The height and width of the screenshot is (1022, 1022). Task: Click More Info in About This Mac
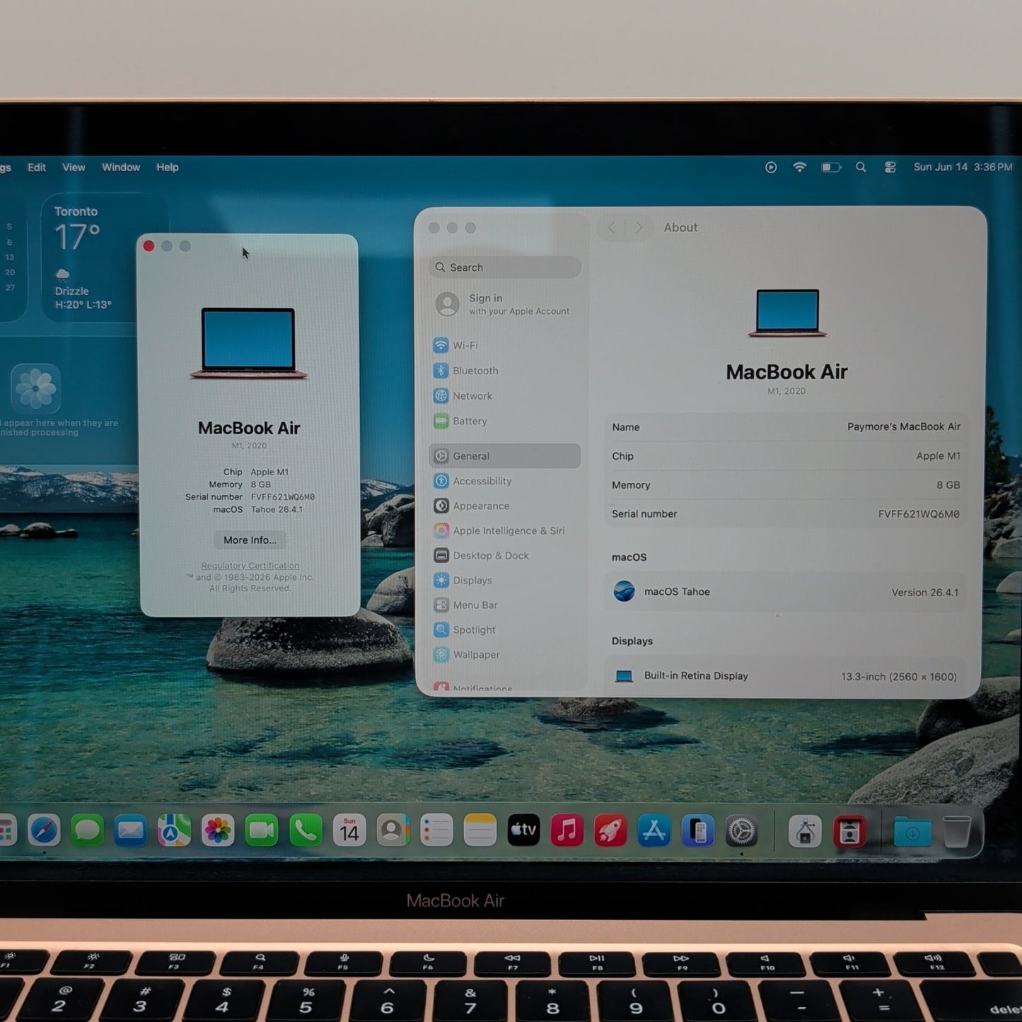250,540
